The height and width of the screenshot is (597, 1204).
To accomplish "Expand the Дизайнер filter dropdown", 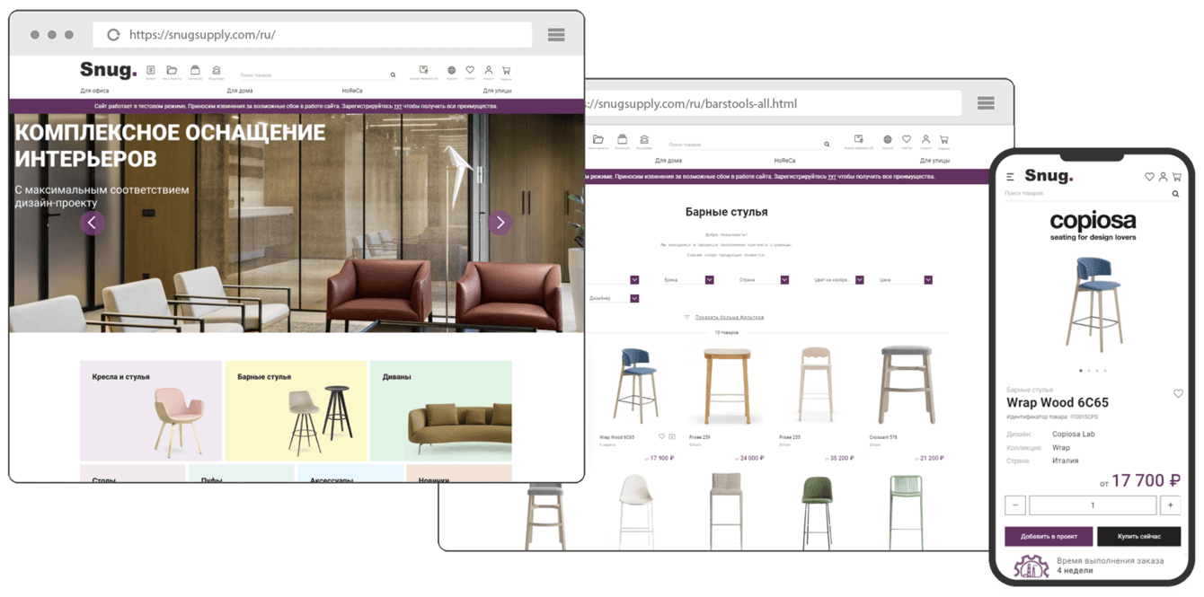I will coord(634,298).
